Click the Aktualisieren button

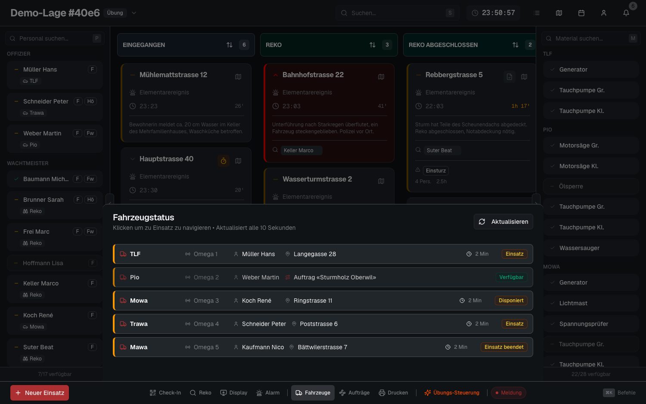pyautogui.click(x=503, y=222)
